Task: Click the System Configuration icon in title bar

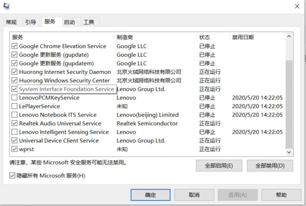Action: (x=6, y=6)
